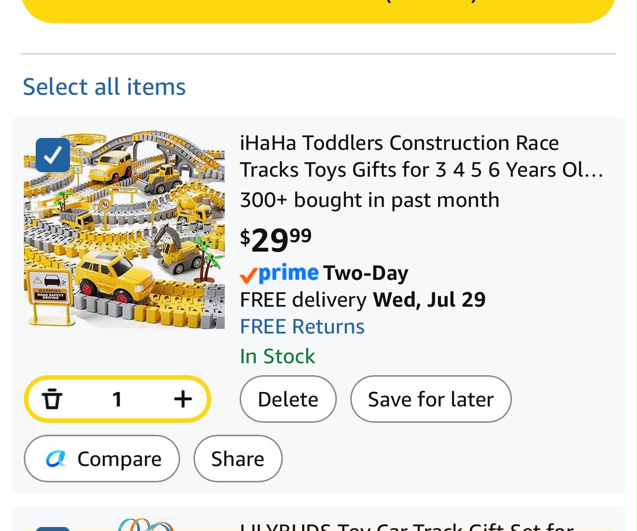637x531 pixels.
Task: Click the quantity number 1 field
Action: [x=117, y=399]
